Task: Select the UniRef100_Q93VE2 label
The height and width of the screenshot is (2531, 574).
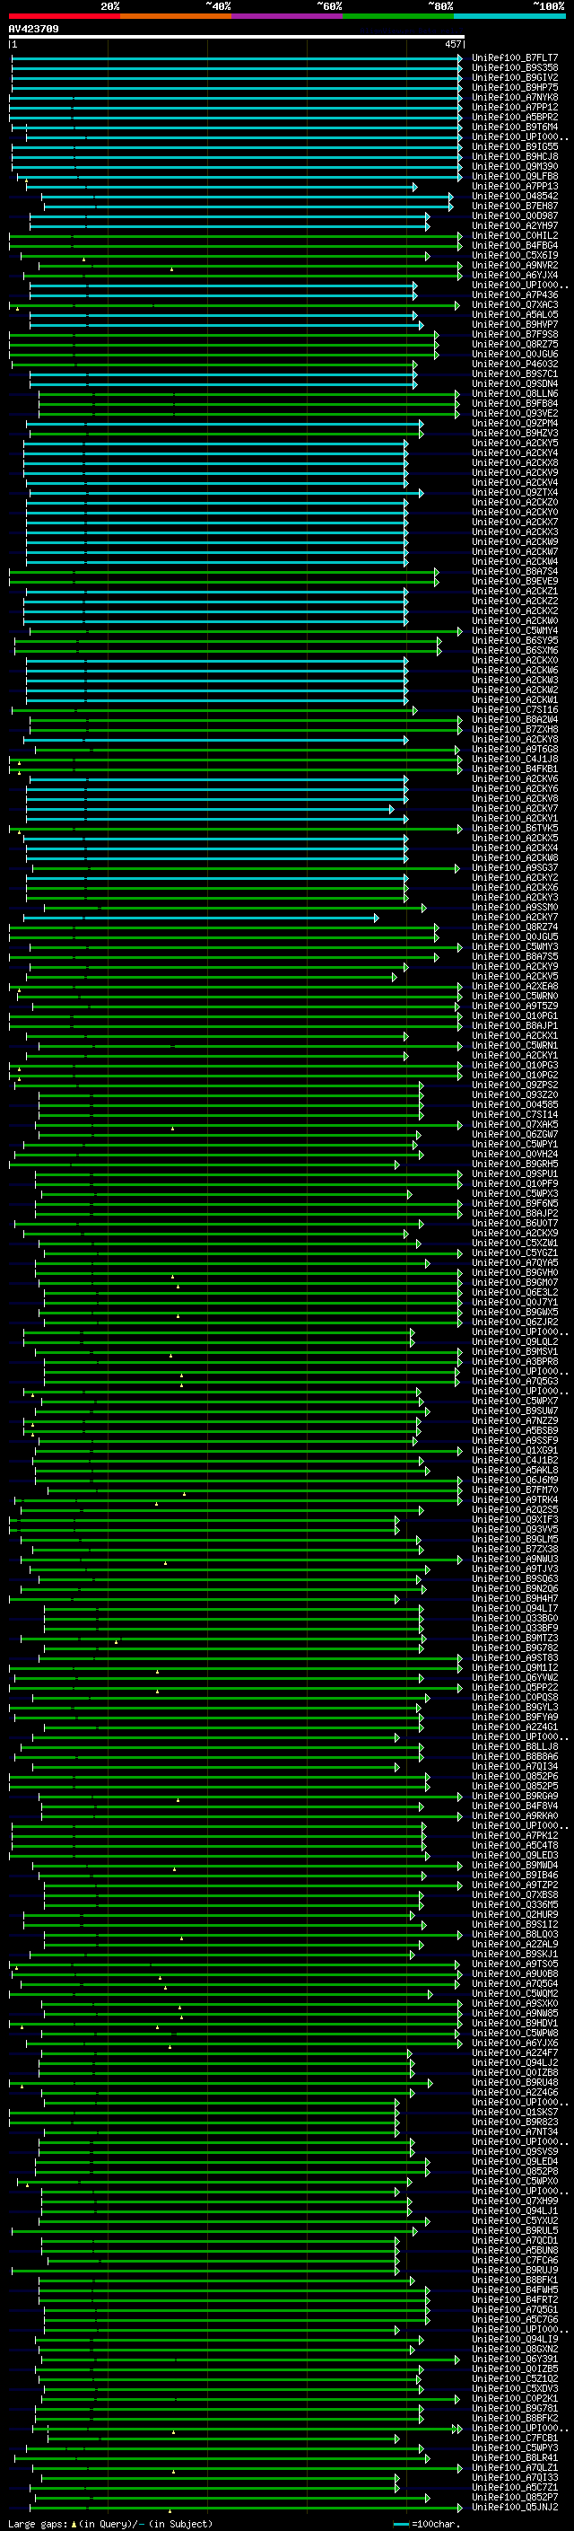Action: pyautogui.click(x=514, y=413)
